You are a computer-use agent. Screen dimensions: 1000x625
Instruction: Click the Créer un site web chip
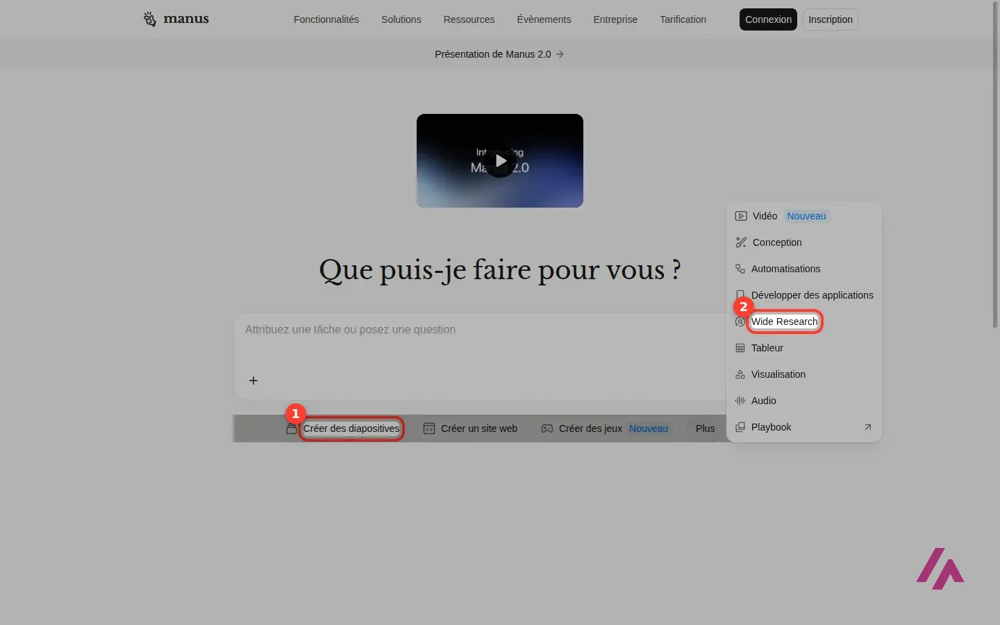[x=471, y=428]
